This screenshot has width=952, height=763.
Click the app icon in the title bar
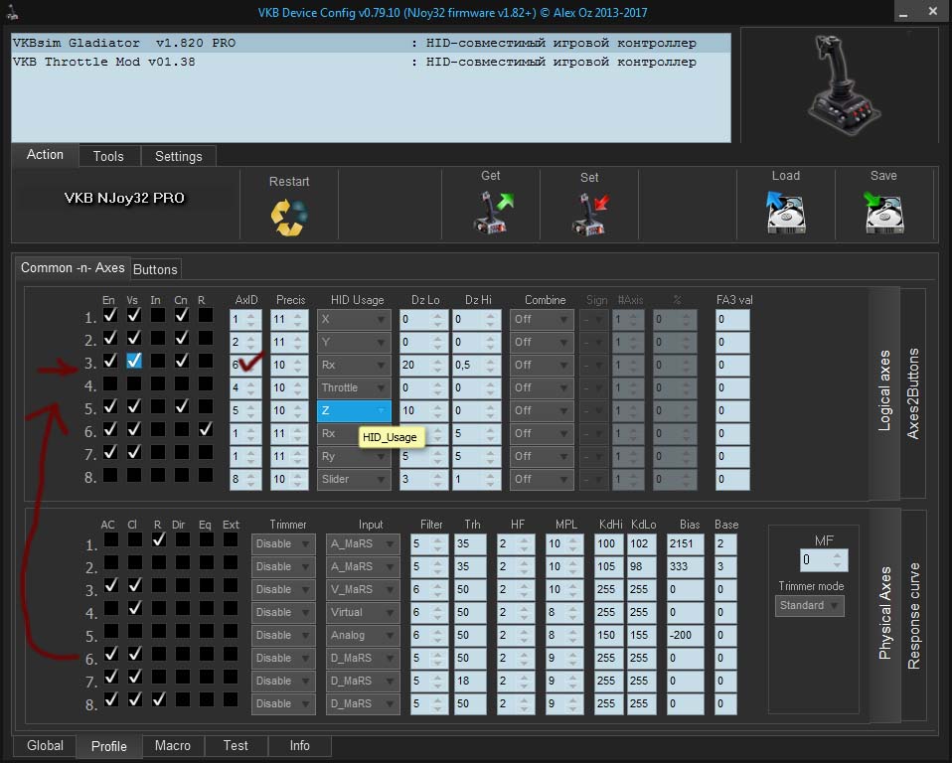pyautogui.click(x=12, y=12)
